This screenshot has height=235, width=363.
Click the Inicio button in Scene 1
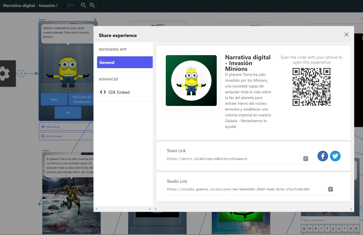(54, 99)
